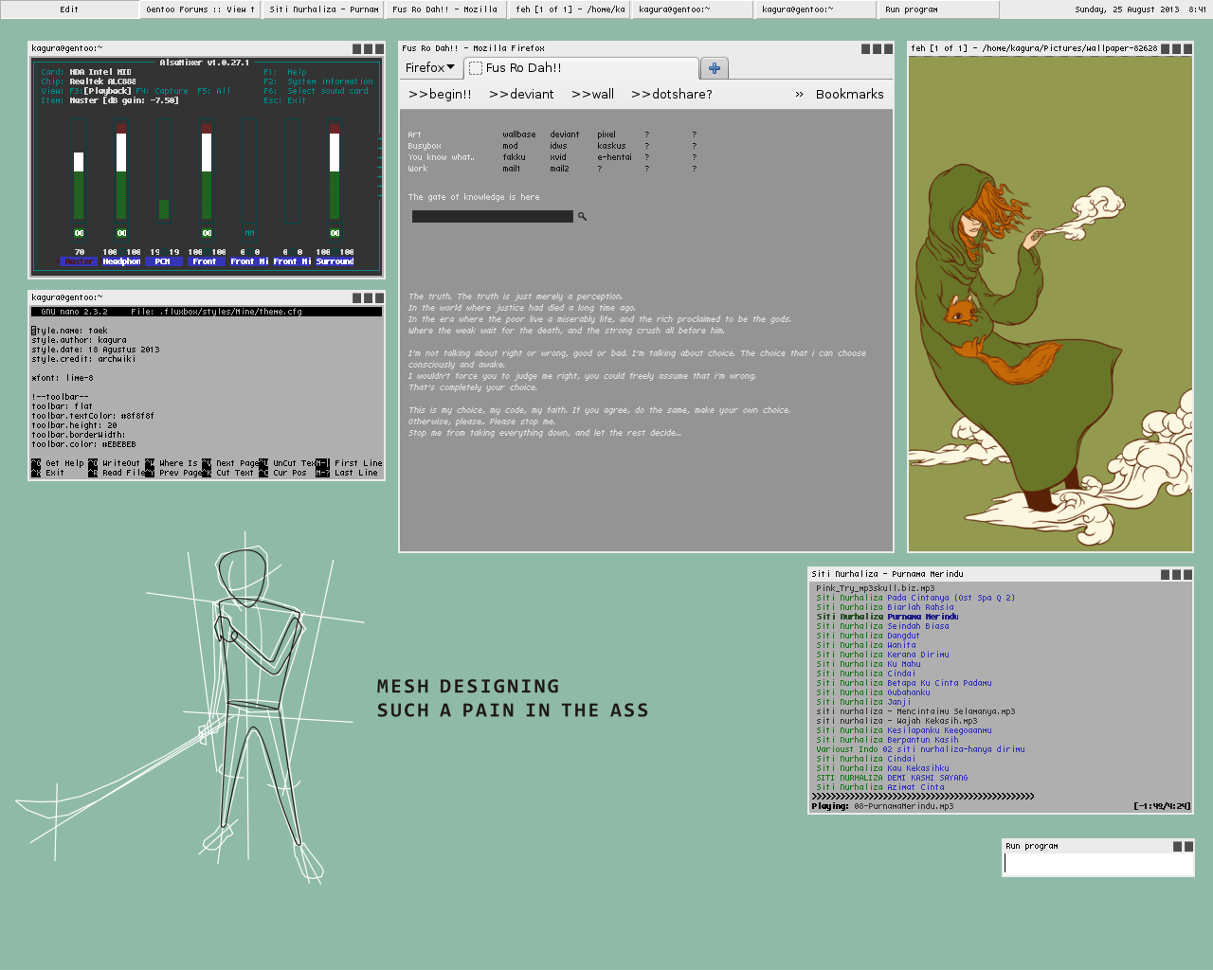Toggle the Surround mute indicator in AlsaMixer
The image size is (1213, 970).
tap(335, 233)
